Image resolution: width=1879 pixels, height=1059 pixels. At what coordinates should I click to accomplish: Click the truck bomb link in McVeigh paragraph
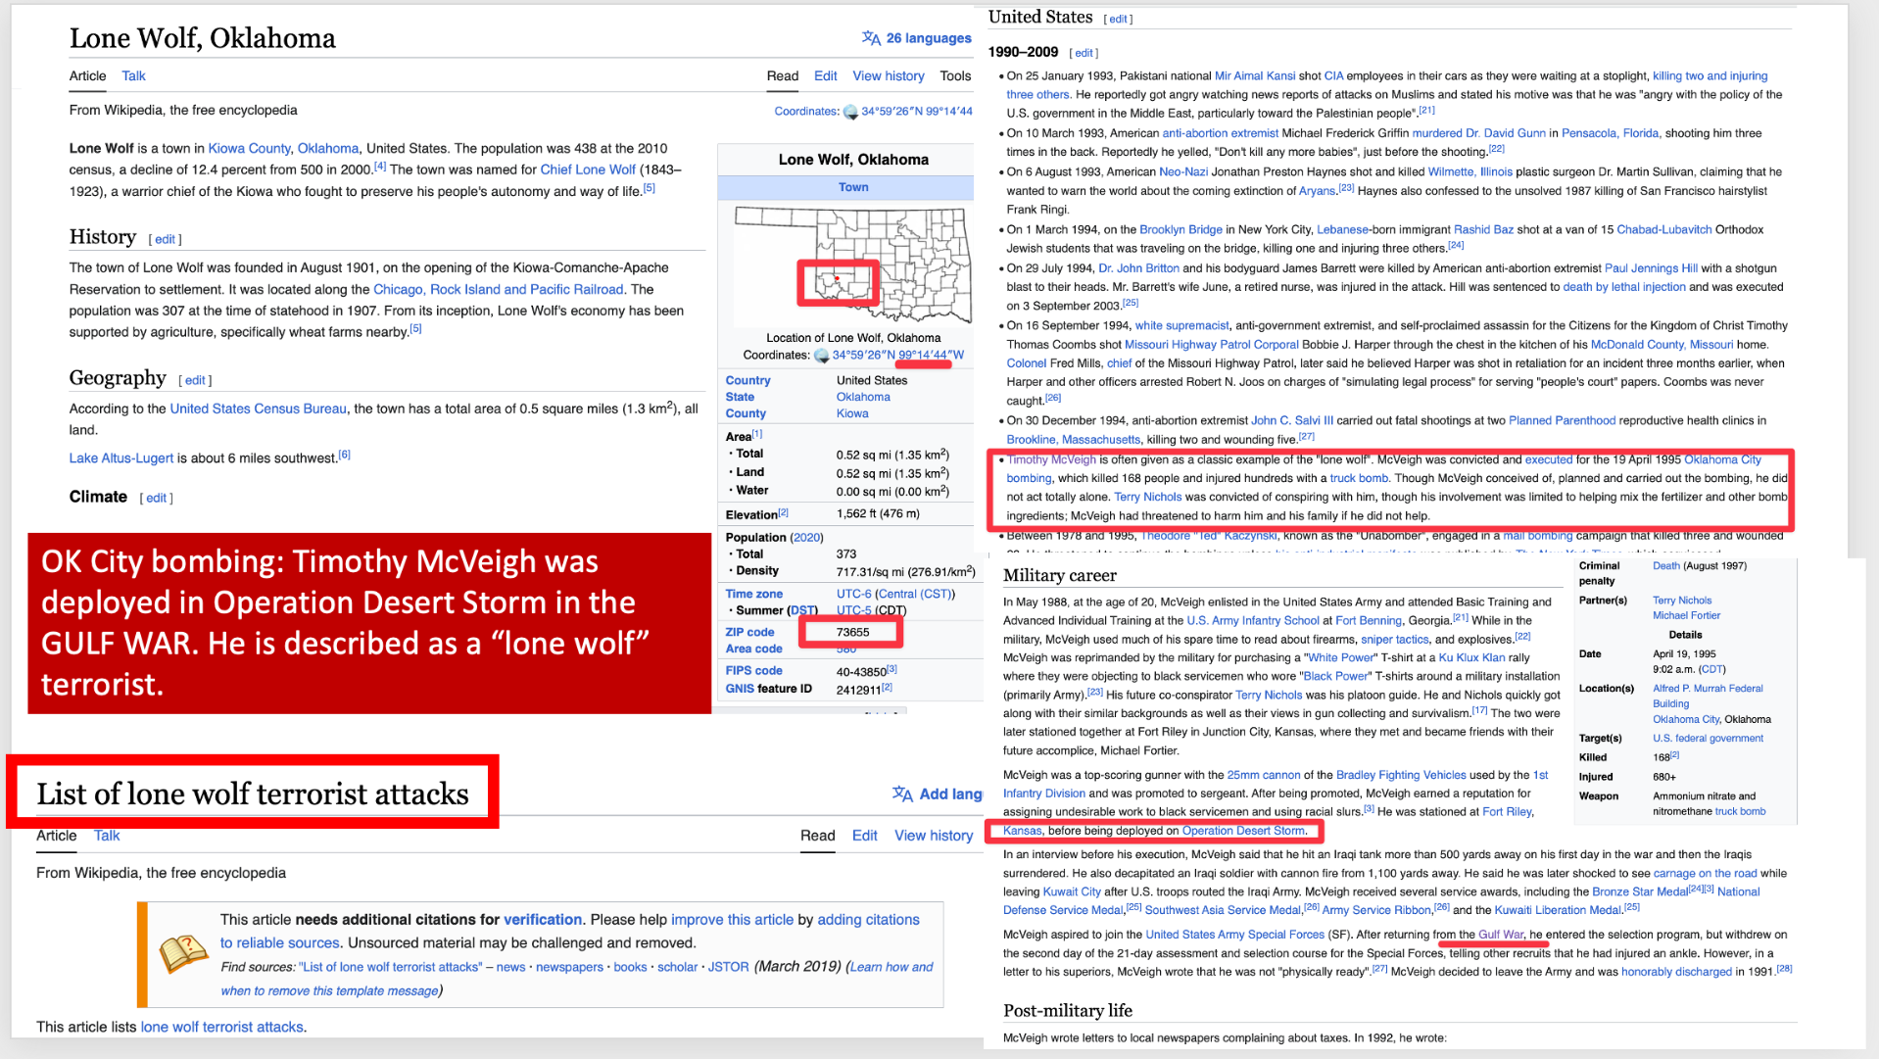coord(1359,479)
